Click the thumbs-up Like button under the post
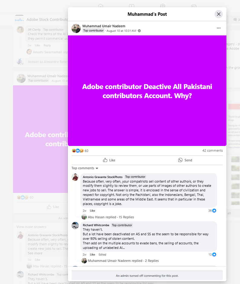 click(x=109, y=160)
